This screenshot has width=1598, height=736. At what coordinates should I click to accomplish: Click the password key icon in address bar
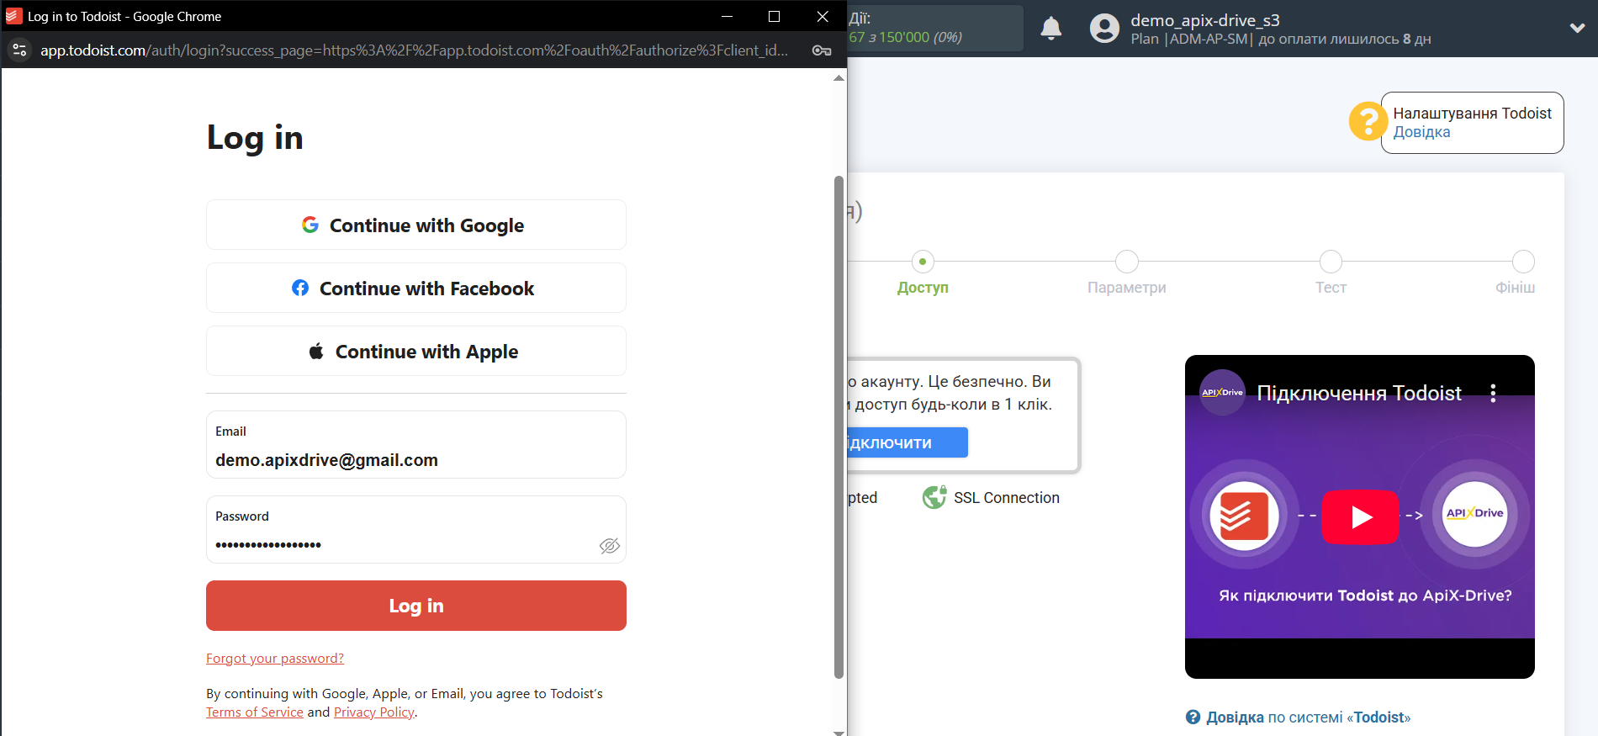coord(822,50)
